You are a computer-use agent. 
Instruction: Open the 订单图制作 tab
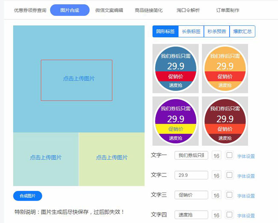click(x=228, y=10)
